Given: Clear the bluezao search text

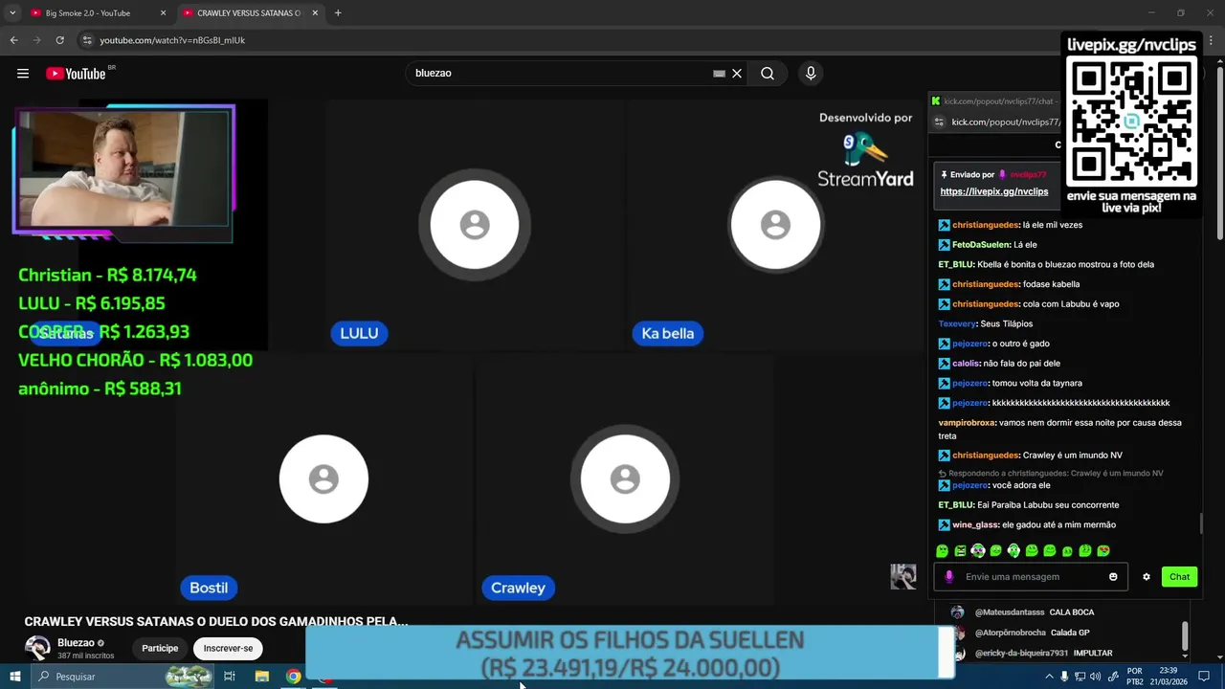Looking at the screenshot, I should click(x=737, y=74).
